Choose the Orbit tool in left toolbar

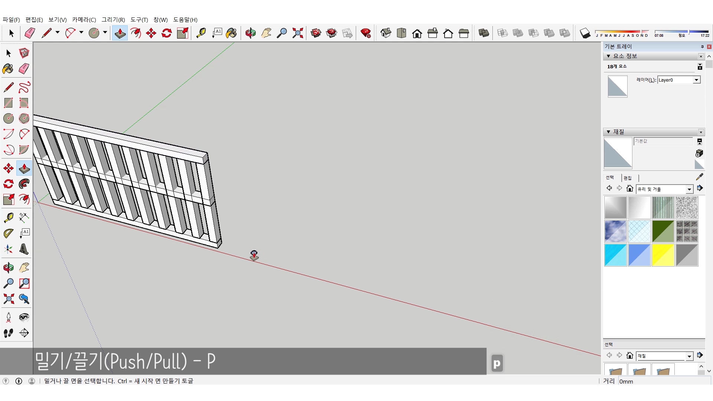tap(8, 267)
